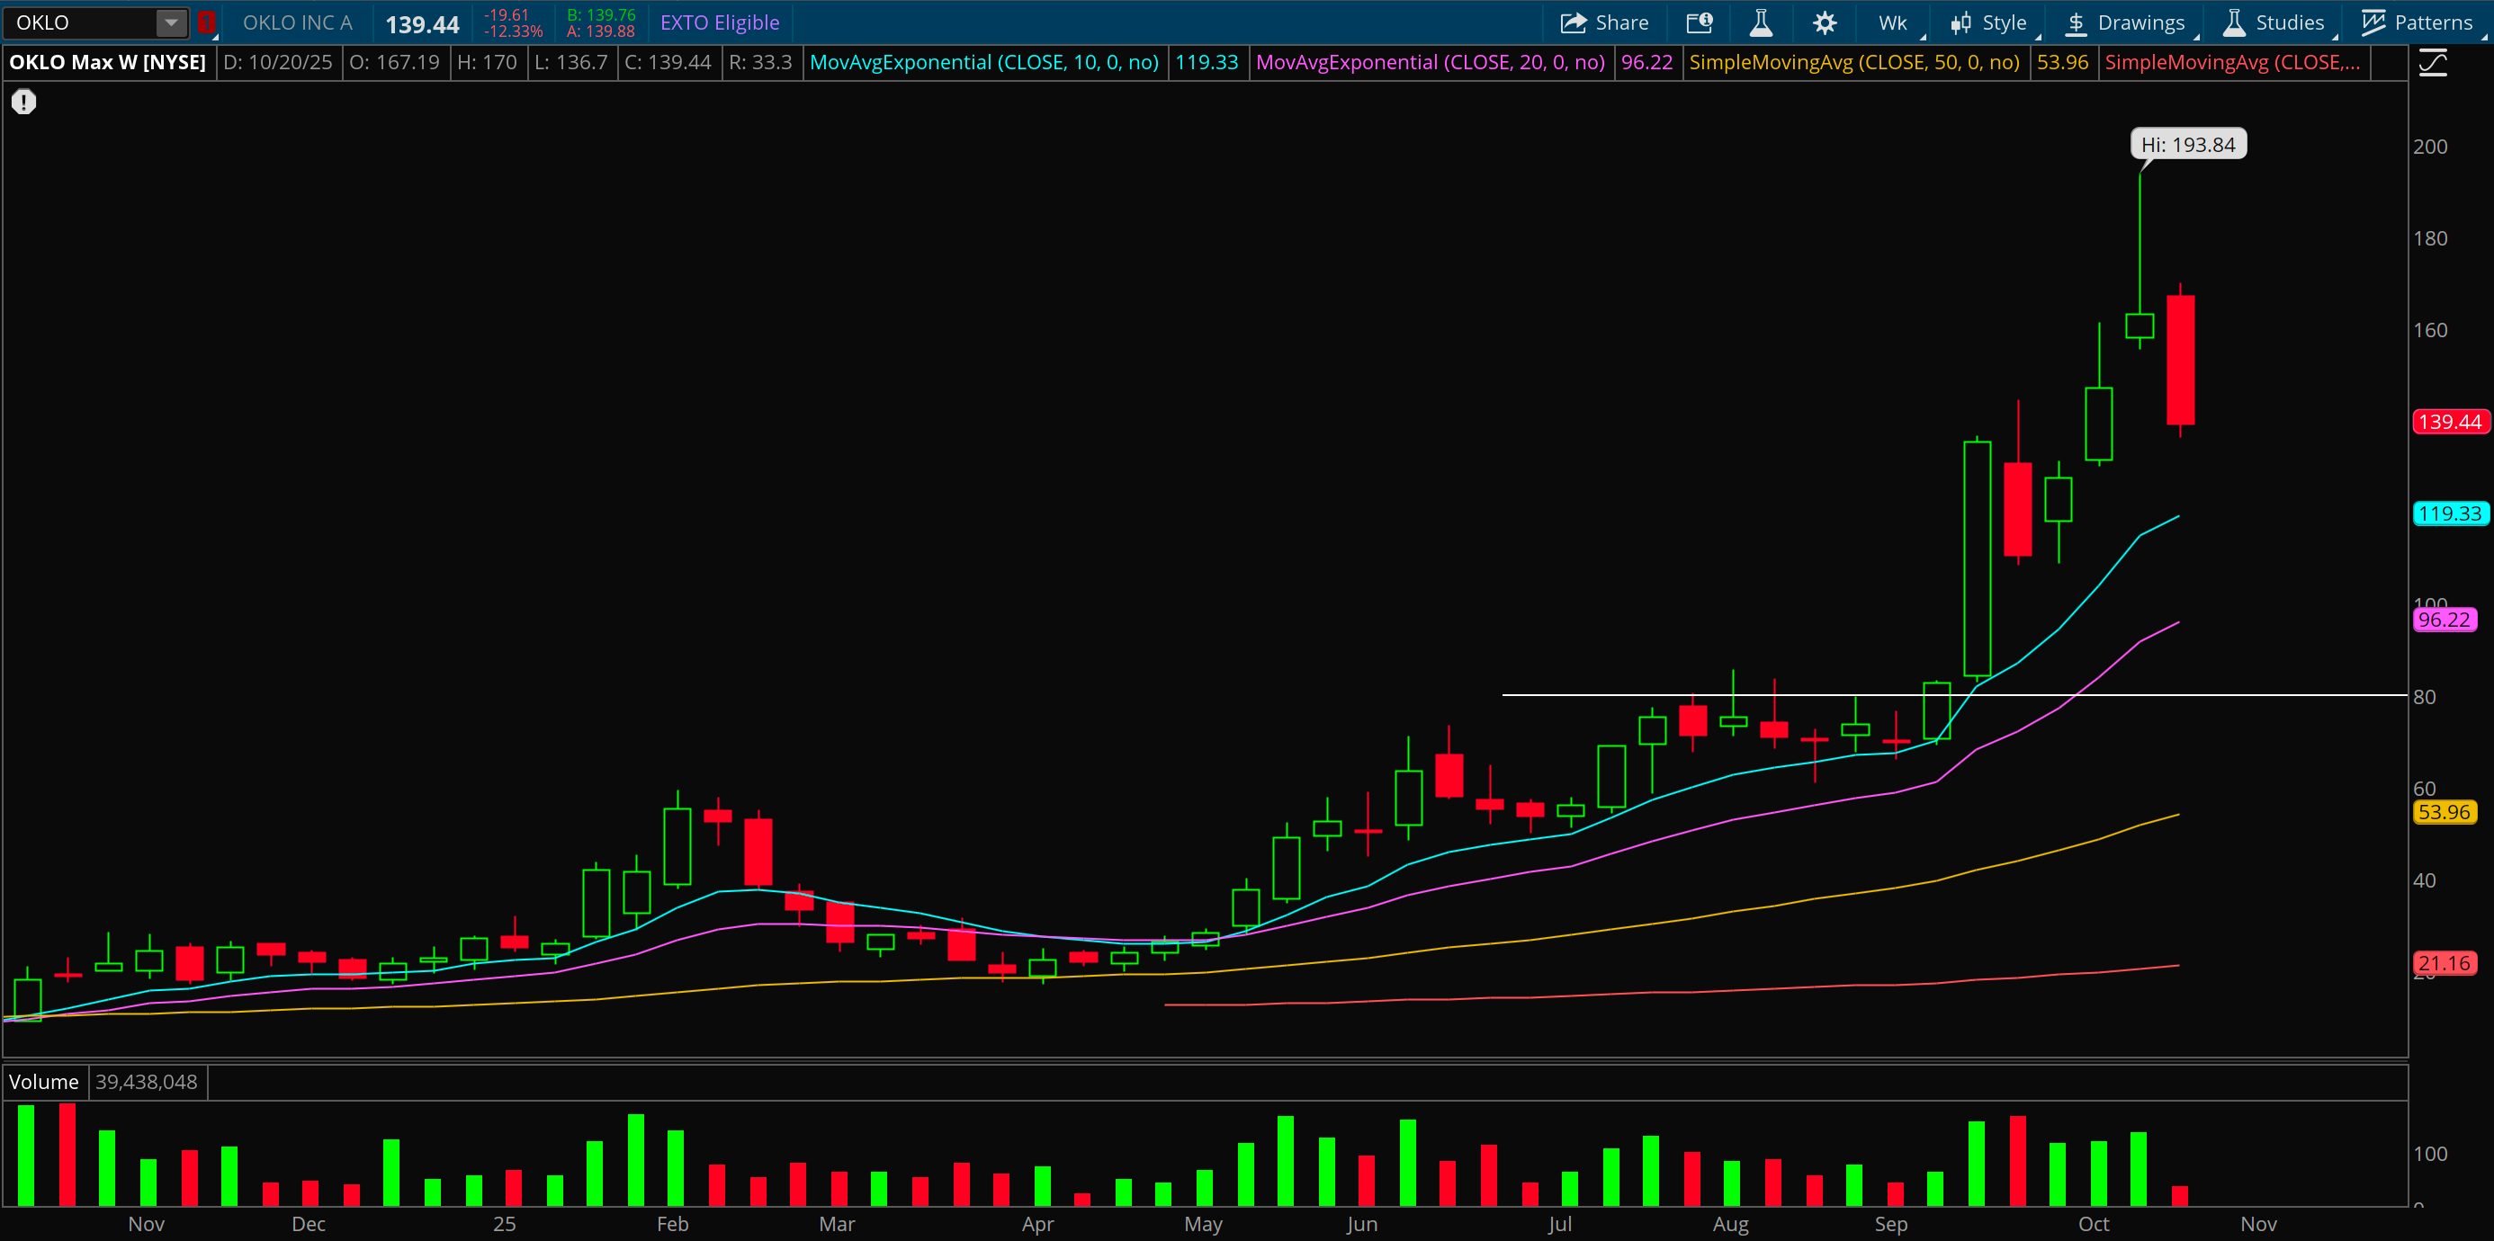Viewport: 2494px width, 1241px height.
Task: Open the Wk timeframe dropdown
Action: pos(1893,22)
